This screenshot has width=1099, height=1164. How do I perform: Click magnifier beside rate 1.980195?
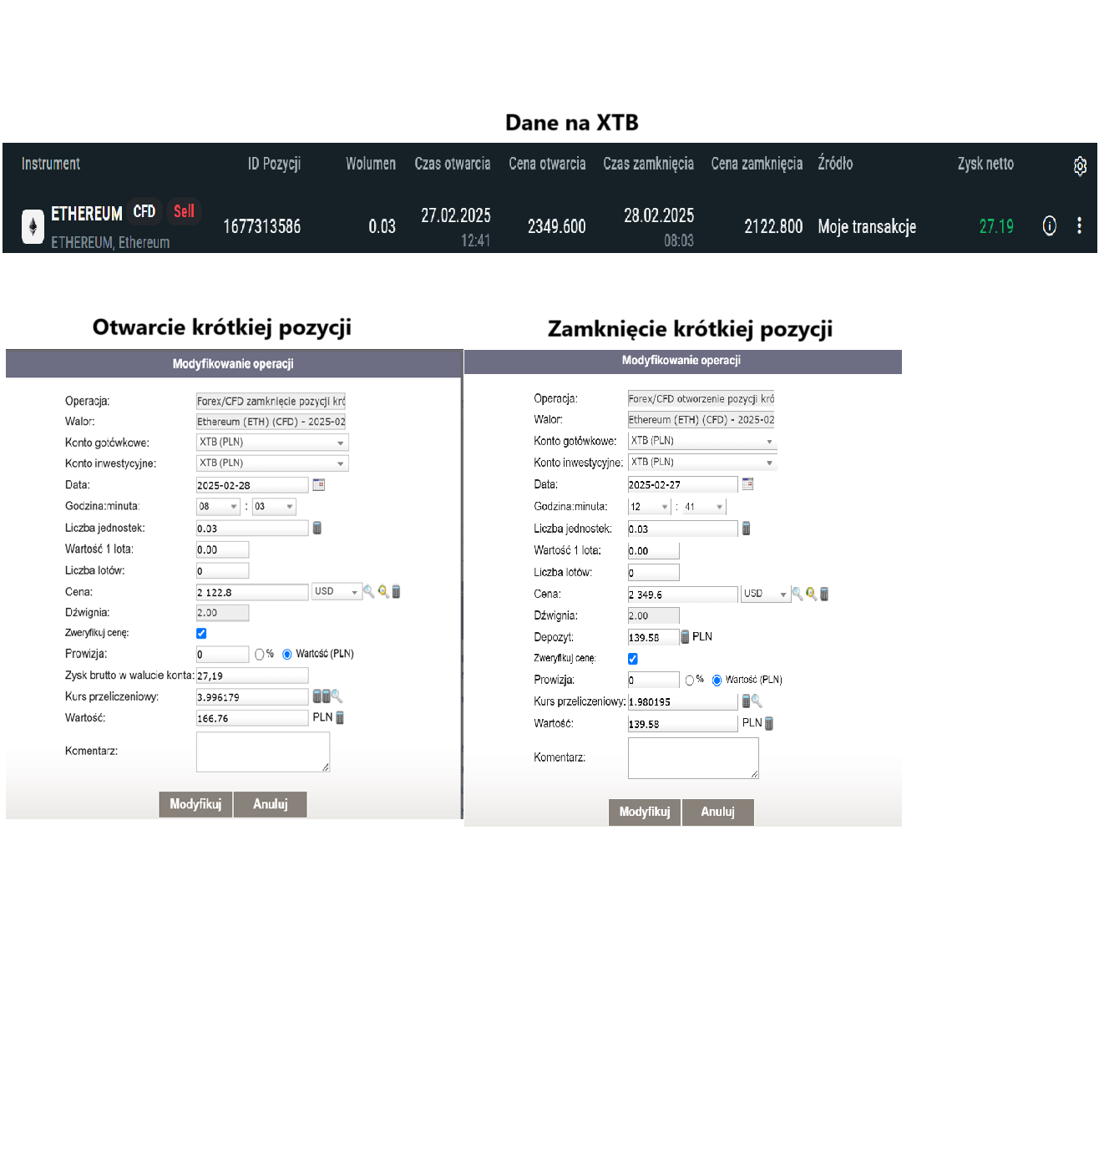tap(757, 701)
